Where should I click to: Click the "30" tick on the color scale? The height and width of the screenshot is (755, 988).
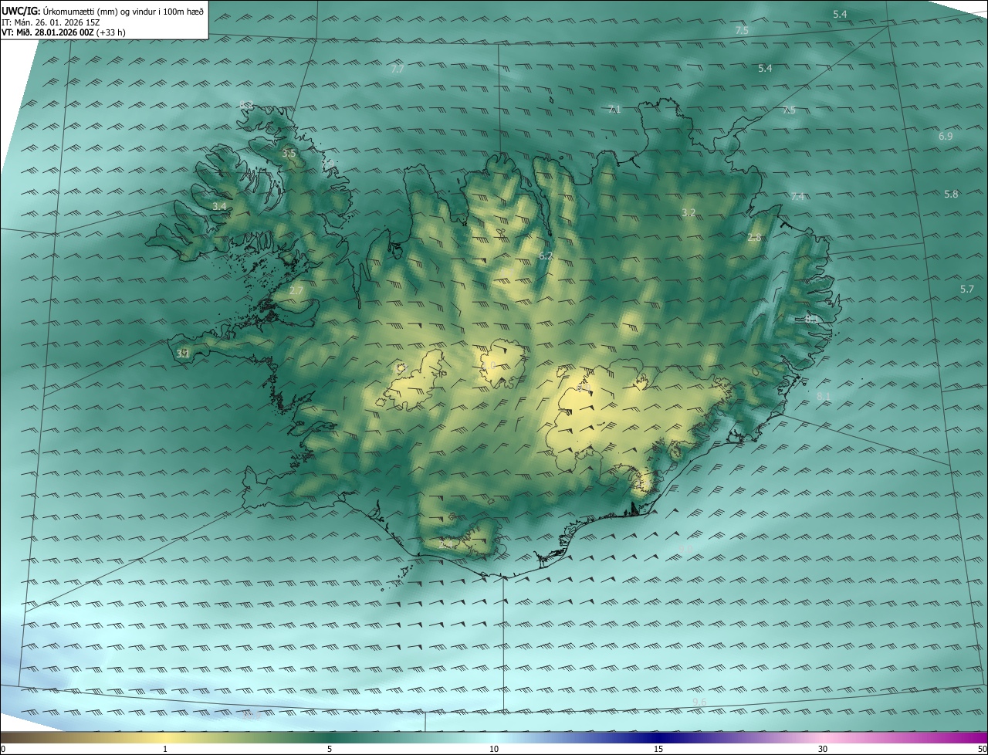[823, 749]
